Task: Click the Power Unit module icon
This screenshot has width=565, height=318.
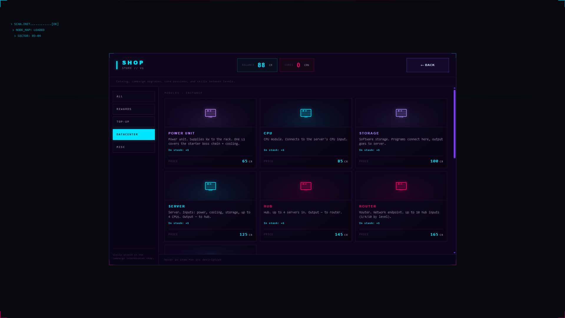Action: pos(210,113)
